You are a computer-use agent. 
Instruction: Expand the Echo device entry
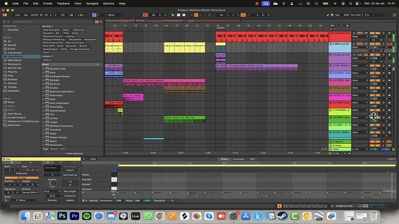(43, 72)
